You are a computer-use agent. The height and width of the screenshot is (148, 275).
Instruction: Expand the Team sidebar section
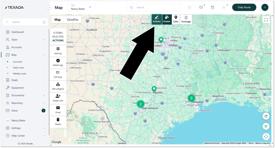(x=25, y=40)
